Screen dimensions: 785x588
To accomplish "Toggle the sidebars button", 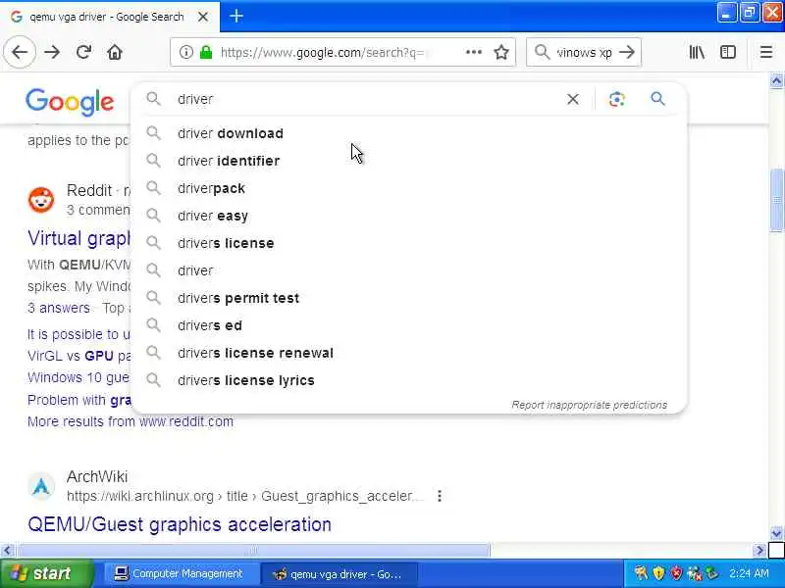I will (x=728, y=52).
